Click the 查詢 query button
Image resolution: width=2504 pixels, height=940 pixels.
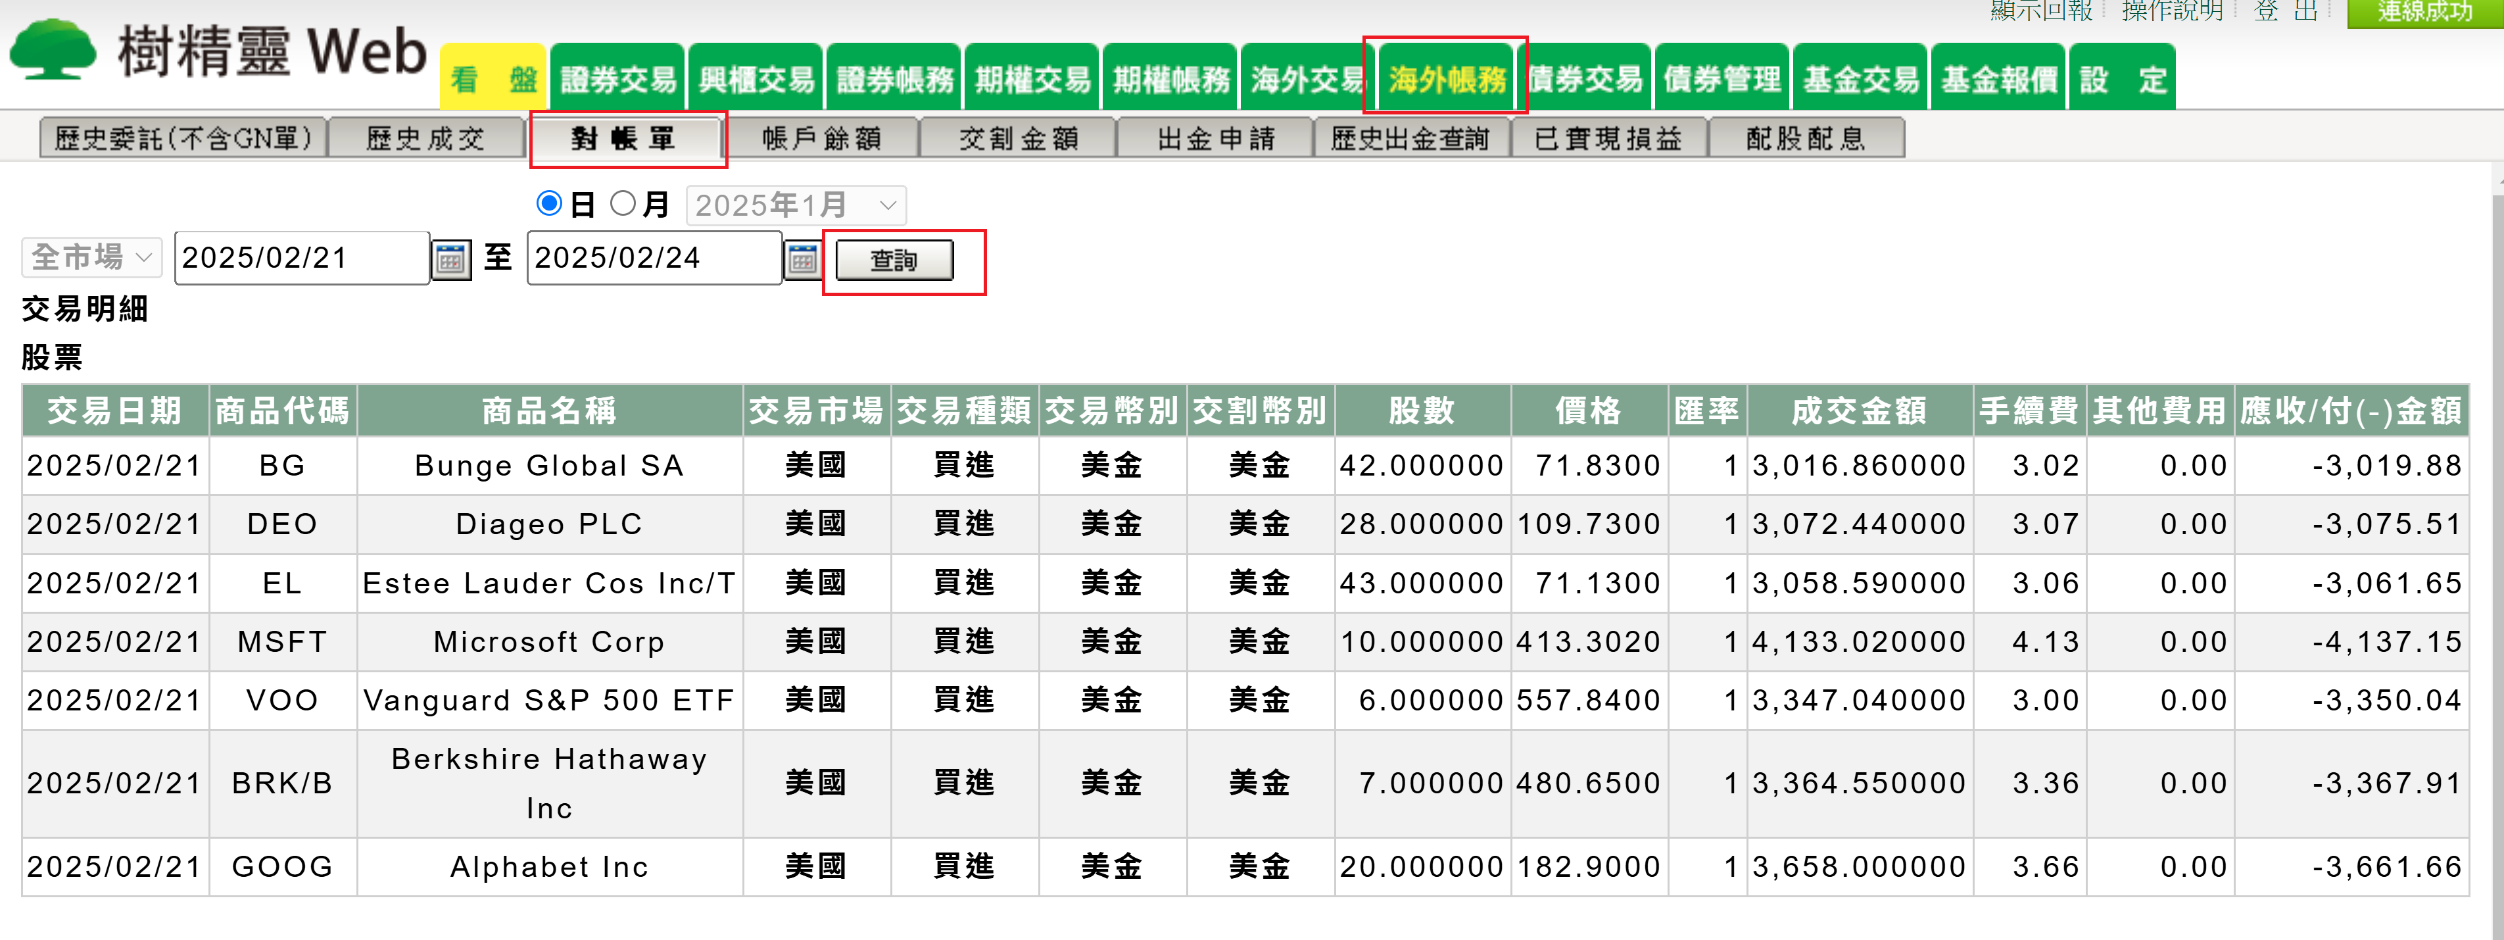(x=894, y=260)
